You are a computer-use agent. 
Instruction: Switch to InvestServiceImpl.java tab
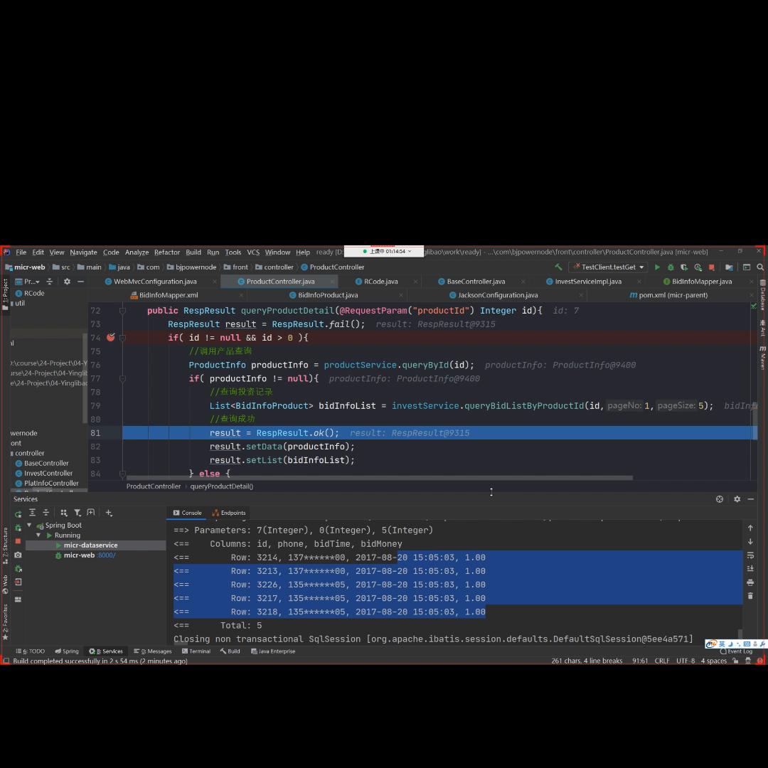point(588,282)
